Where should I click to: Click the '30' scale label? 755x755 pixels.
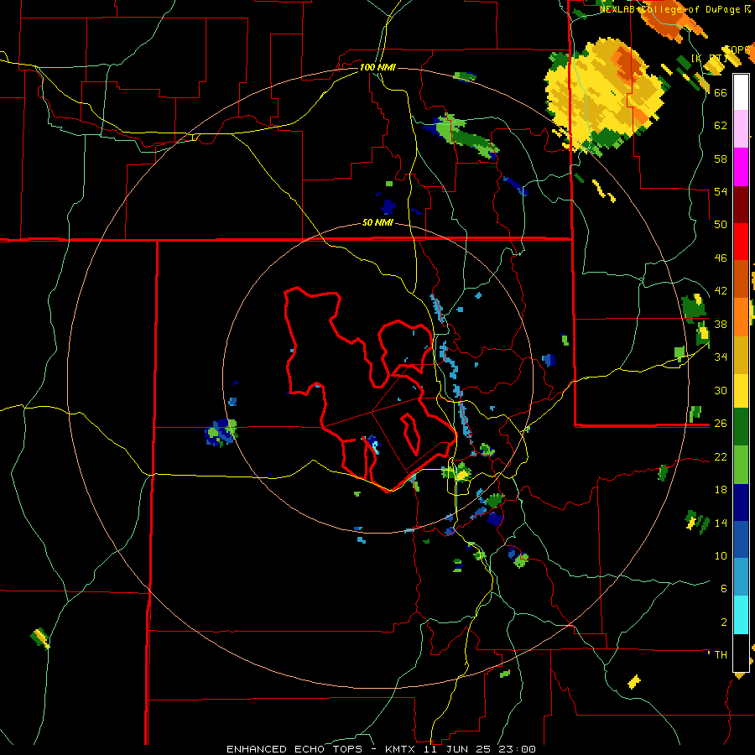coord(721,390)
